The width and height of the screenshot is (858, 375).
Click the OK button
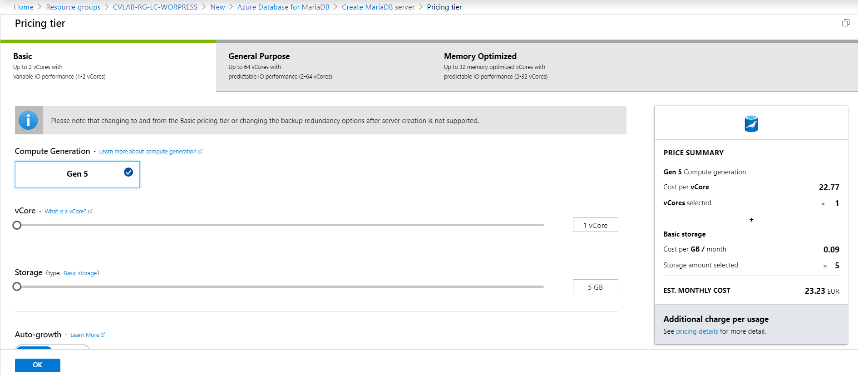tap(38, 365)
